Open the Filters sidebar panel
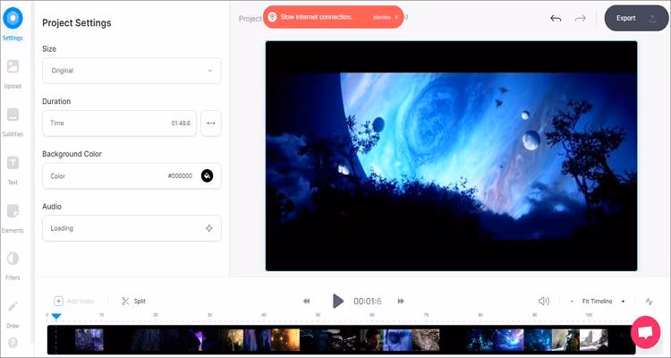Image resolution: width=671 pixels, height=358 pixels. click(13, 266)
